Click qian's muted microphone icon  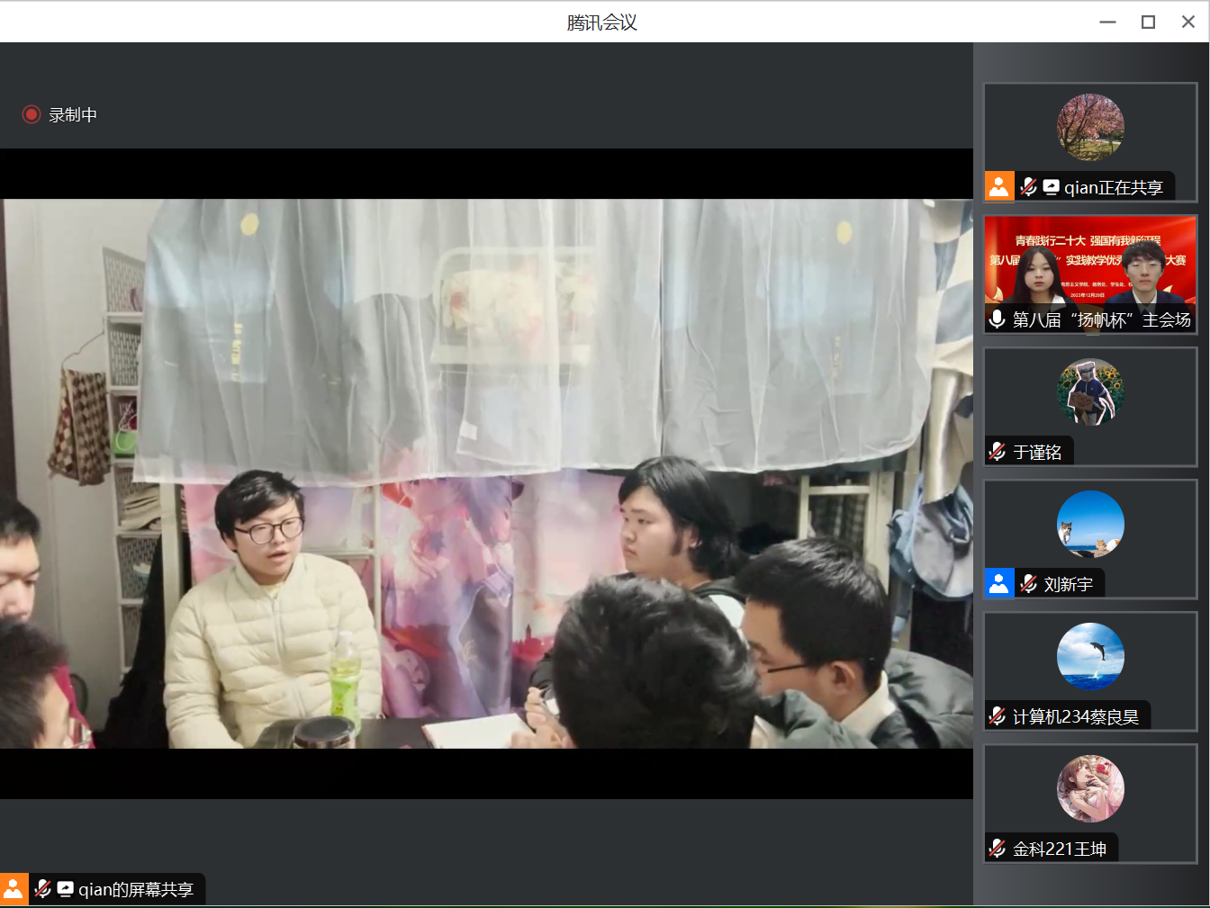click(x=1029, y=186)
